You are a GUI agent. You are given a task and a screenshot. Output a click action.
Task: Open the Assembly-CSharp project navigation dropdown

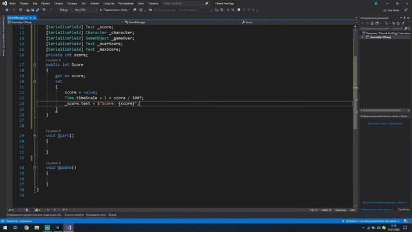tap(66, 23)
